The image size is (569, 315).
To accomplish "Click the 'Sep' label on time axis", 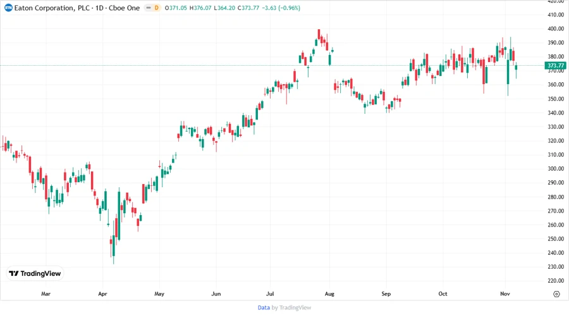I will (x=386, y=293).
